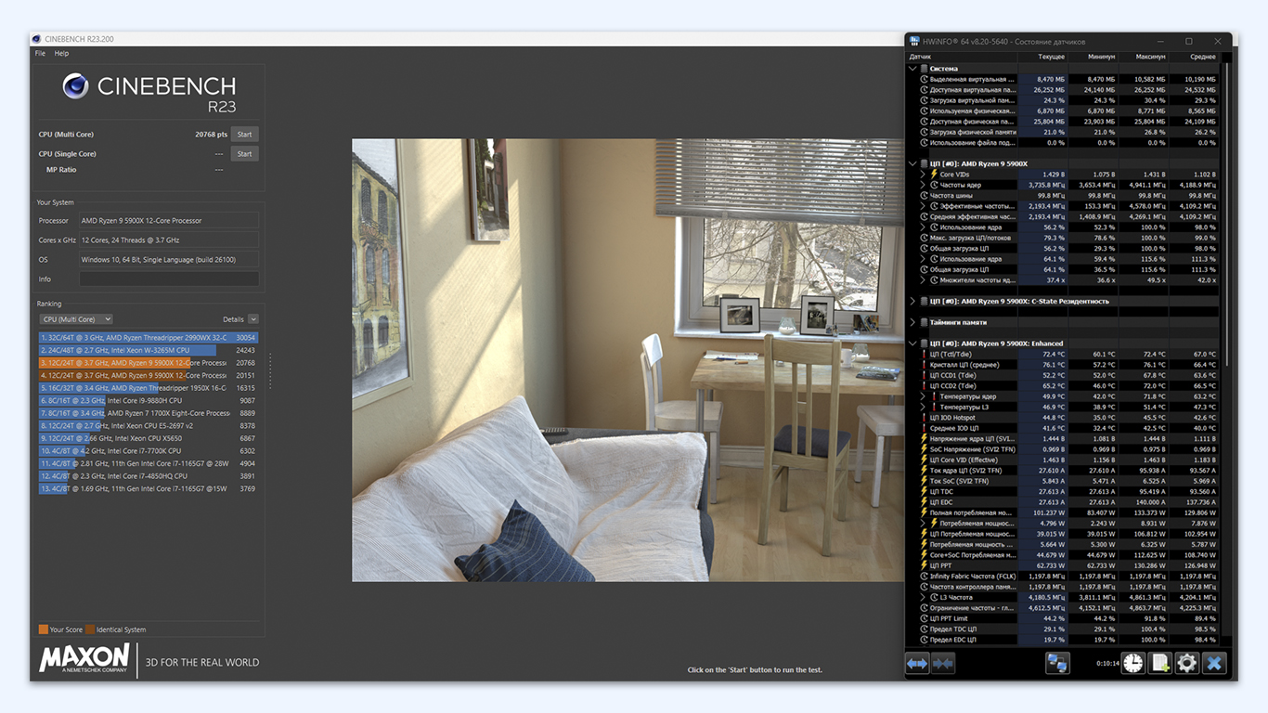This screenshot has width=1268, height=713.
Task: Click the Cinebench logo icon in the title bar
Action: pyautogui.click(x=36, y=39)
